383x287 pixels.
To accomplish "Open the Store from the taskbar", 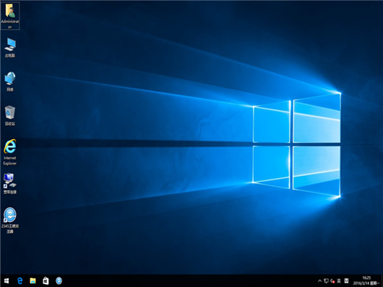I will pos(46,281).
